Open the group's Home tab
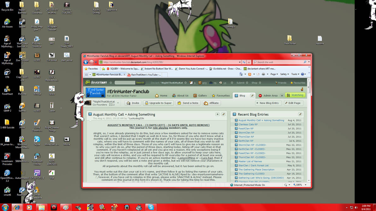The height and width of the screenshot is (211, 376). tap(161, 95)
